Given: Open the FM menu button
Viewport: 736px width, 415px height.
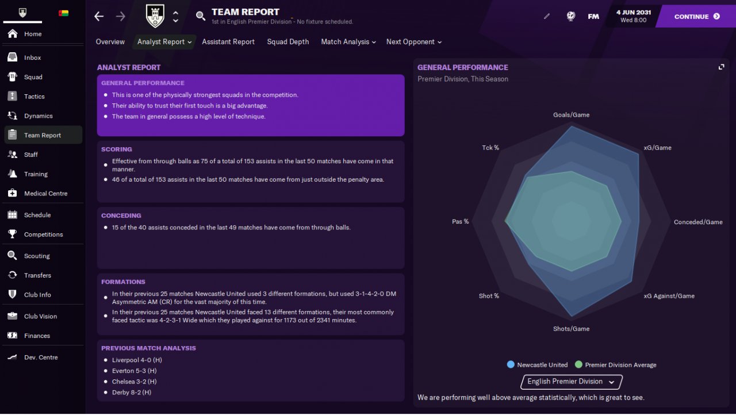Looking at the screenshot, I should point(593,16).
